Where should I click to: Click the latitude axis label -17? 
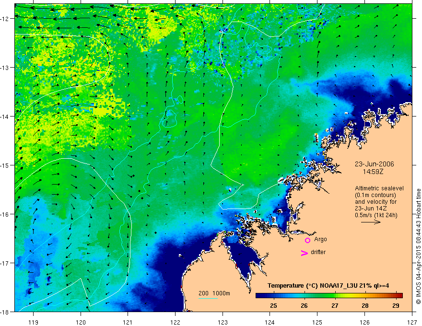click(x=5, y=263)
